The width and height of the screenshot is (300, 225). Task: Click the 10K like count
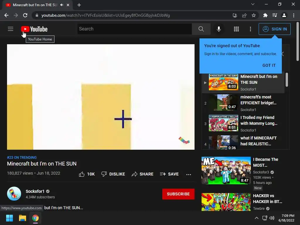tap(91, 174)
